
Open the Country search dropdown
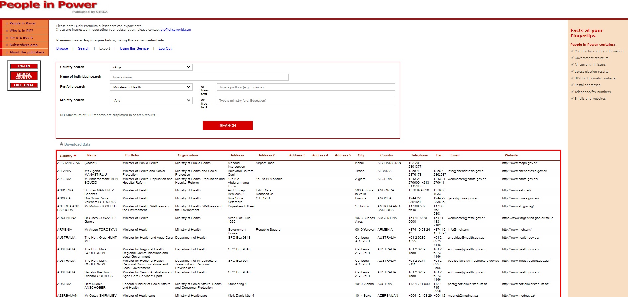pos(151,67)
